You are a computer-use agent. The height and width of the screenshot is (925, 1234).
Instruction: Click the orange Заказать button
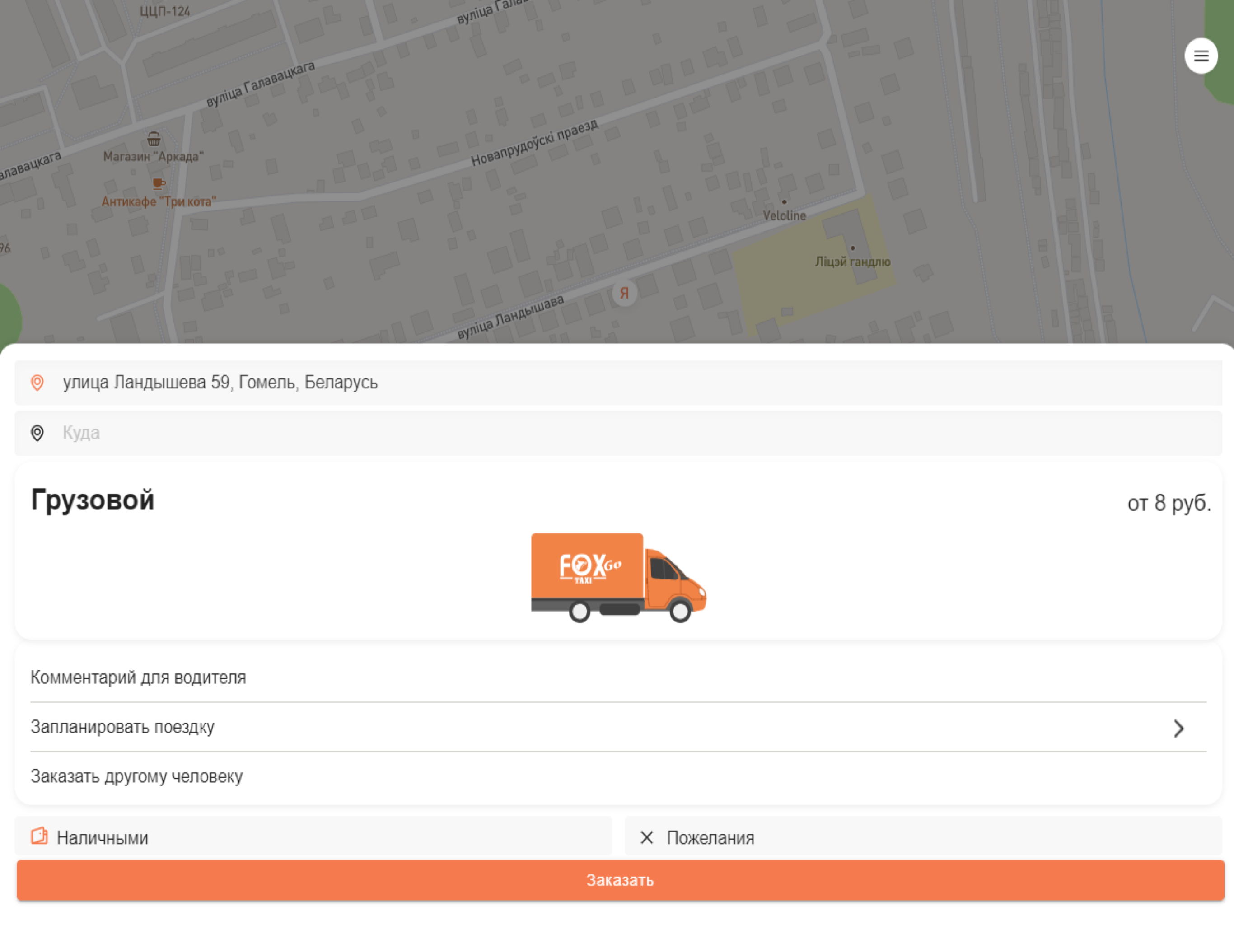pyautogui.click(x=620, y=880)
